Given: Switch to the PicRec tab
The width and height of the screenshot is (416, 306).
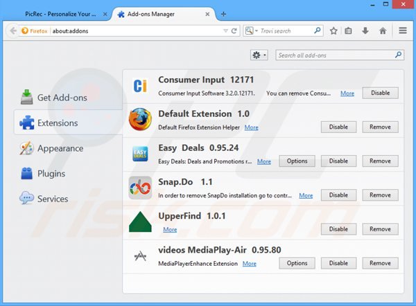Looking at the screenshot, I should pyautogui.click(x=60, y=14).
